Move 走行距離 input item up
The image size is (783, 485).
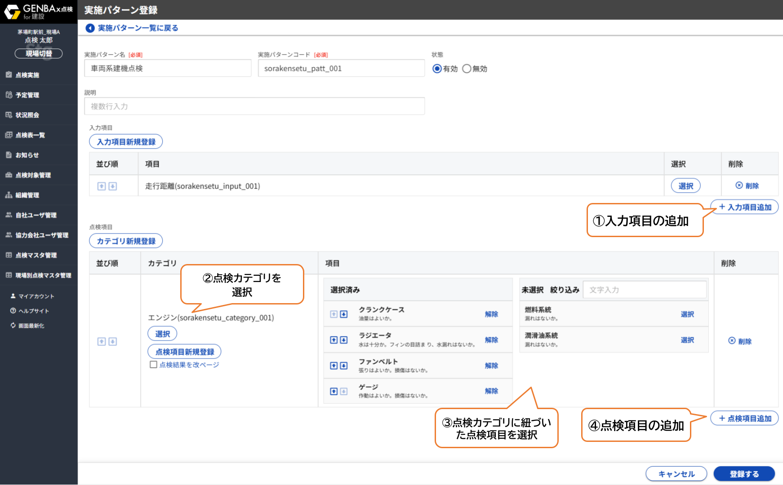[102, 186]
